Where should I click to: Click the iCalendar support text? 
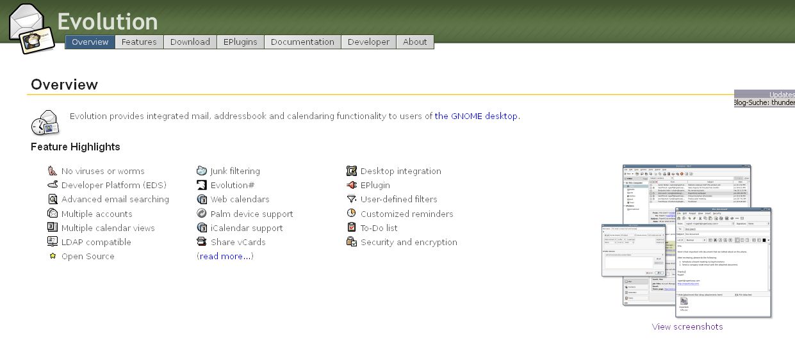tap(247, 228)
